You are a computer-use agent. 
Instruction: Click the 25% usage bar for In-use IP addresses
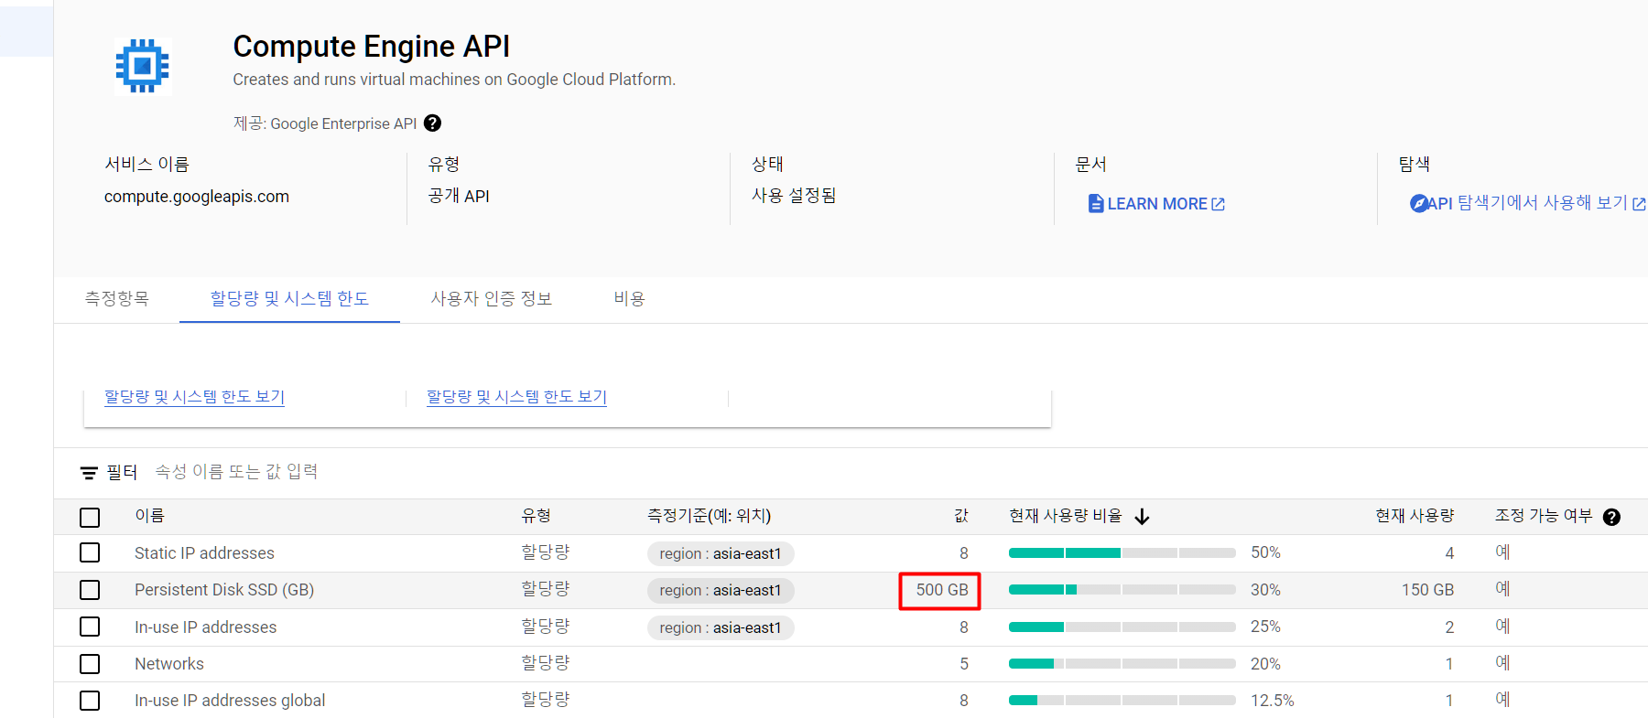[x=1122, y=627]
